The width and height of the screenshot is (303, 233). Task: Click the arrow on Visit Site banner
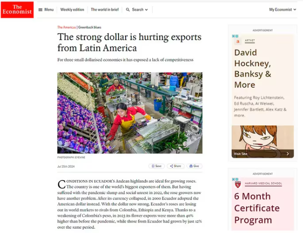tap(287, 153)
